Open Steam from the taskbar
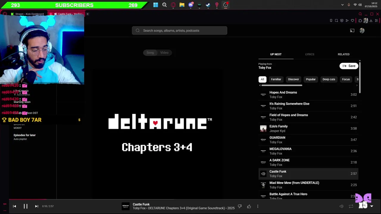 tap(208, 5)
